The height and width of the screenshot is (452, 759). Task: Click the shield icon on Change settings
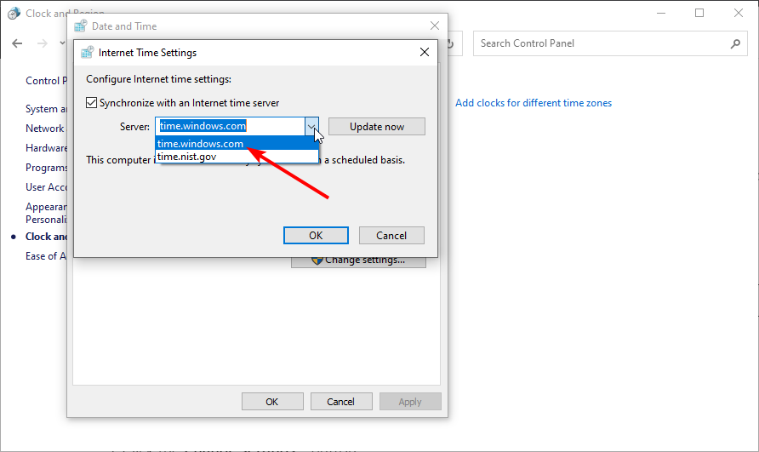tap(317, 260)
